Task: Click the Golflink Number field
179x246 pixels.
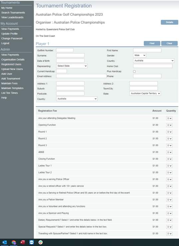Action: click(65, 50)
